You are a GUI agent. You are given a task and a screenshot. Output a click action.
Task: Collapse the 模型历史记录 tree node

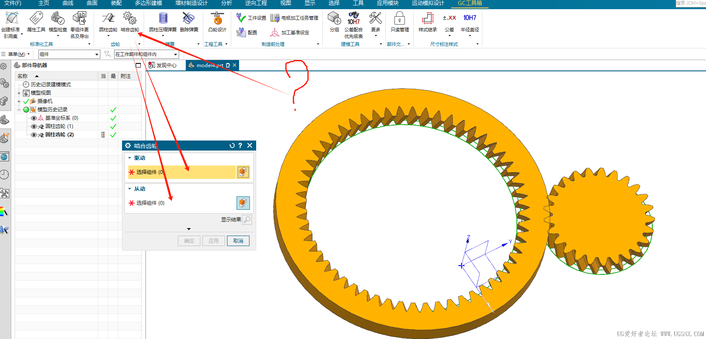19,110
